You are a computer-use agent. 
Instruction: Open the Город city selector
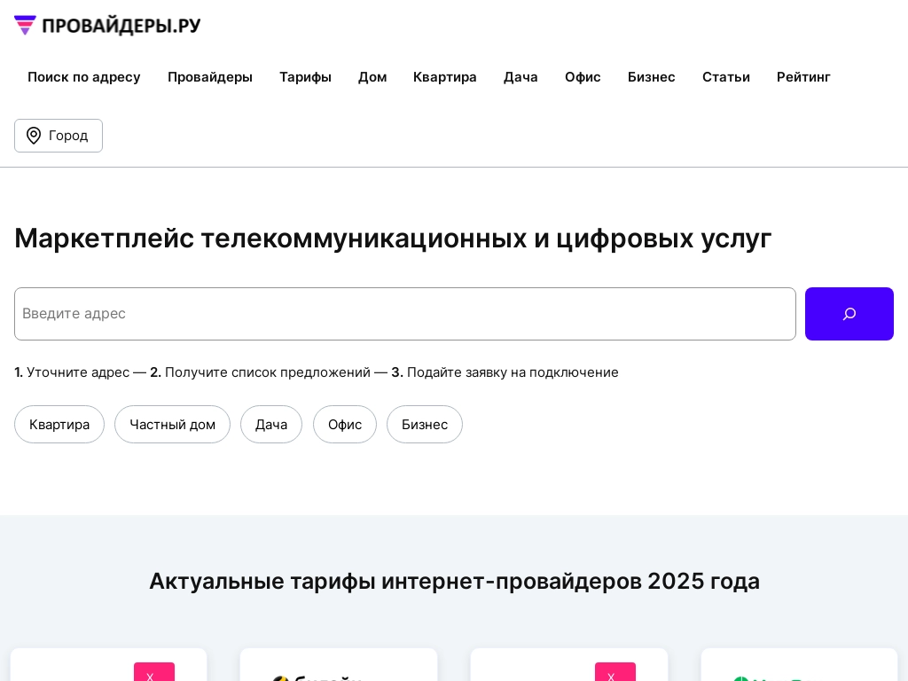[59, 136]
